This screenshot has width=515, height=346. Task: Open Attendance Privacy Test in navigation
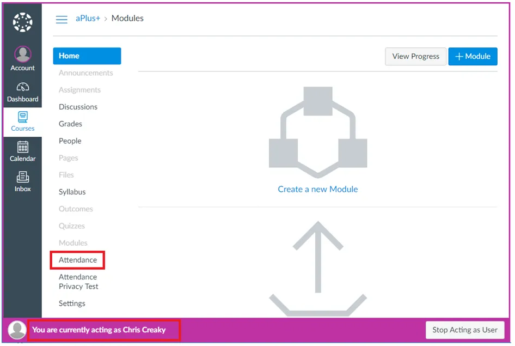pos(78,282)
